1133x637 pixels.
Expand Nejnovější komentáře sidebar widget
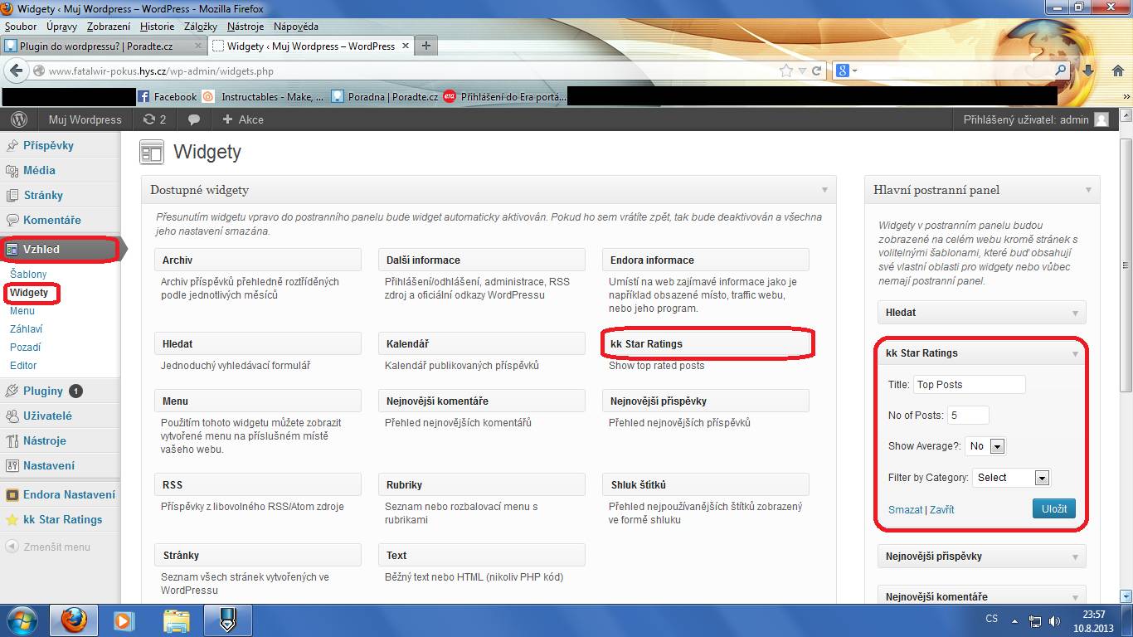[x=1075, y=596]
